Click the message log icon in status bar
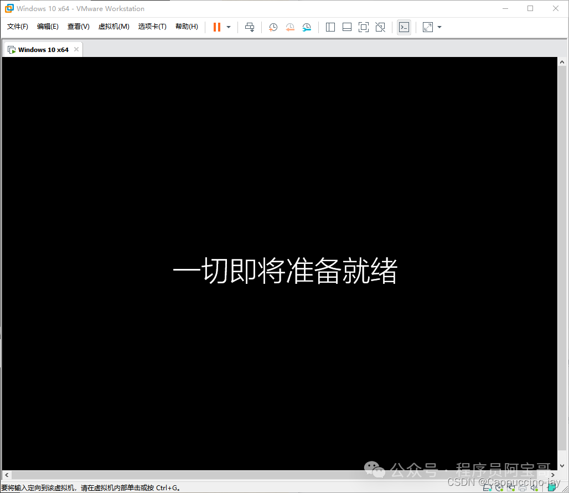 coord(552,487)
